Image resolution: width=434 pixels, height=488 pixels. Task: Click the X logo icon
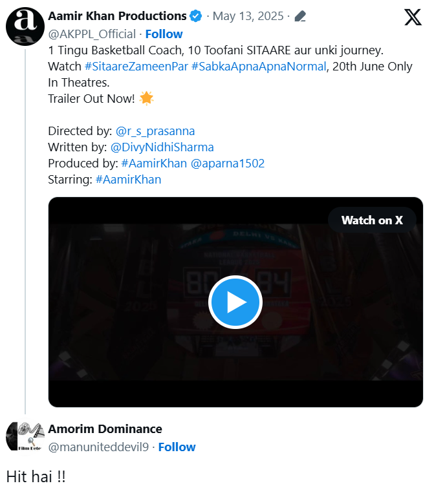coord(413,17)
